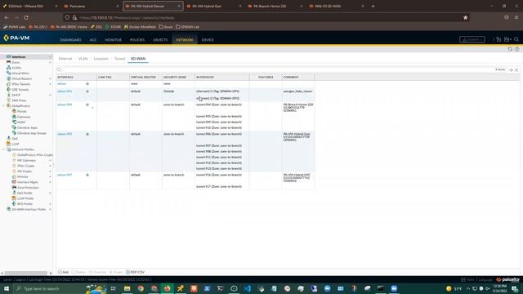Open the sdwan interface with comment PA-VM-Hybrid-East
The width and height of the screenshot is (523, 294).
[x=65, y=134]
